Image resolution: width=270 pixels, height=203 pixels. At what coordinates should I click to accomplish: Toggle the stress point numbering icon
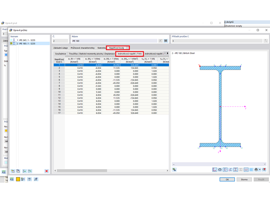pyautogui.click(x=225, y=170)
